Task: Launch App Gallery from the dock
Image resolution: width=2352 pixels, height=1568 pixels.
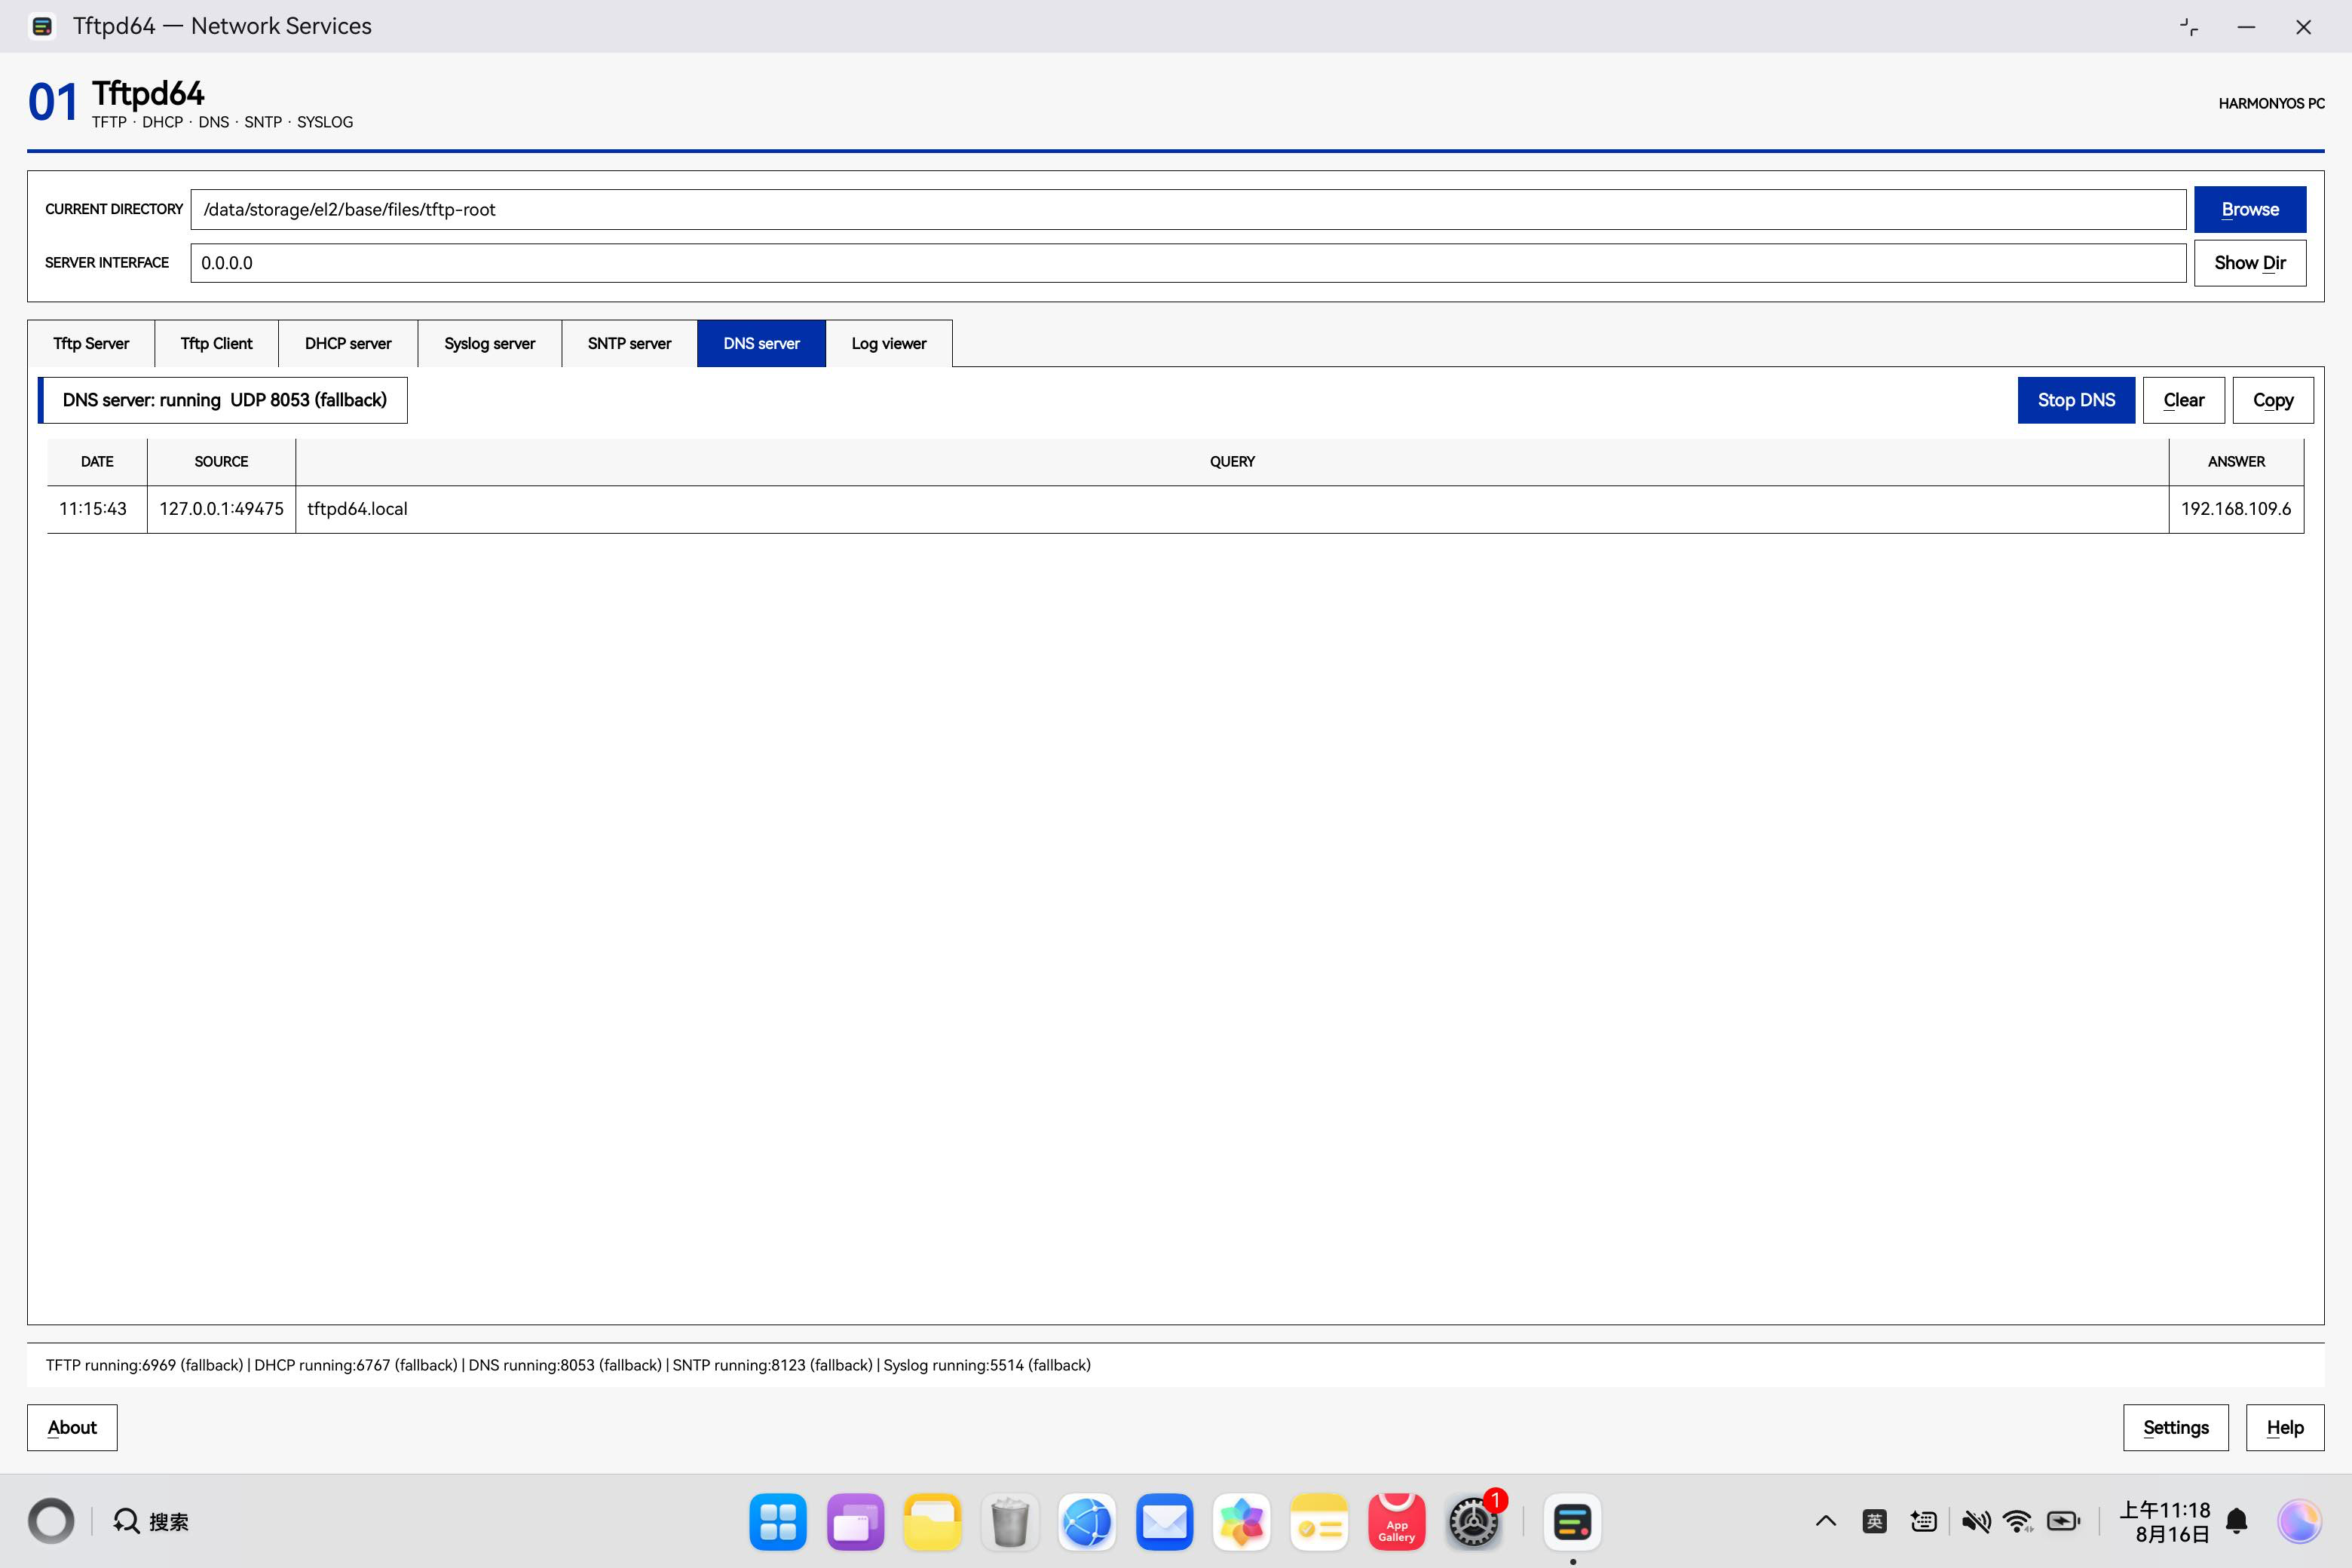Action: (1396, 1522)
